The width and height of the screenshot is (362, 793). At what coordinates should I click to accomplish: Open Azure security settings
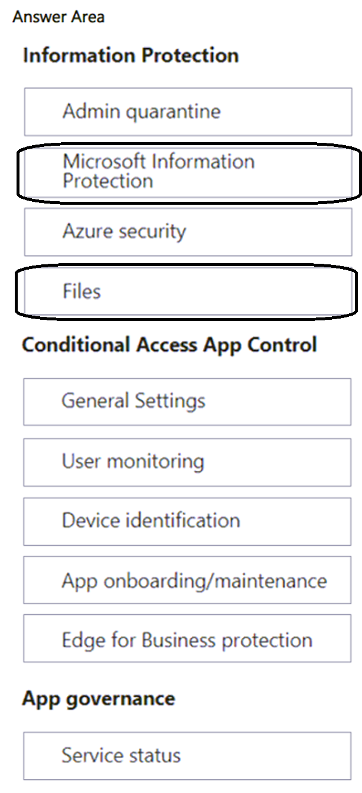tap(188, 231)
